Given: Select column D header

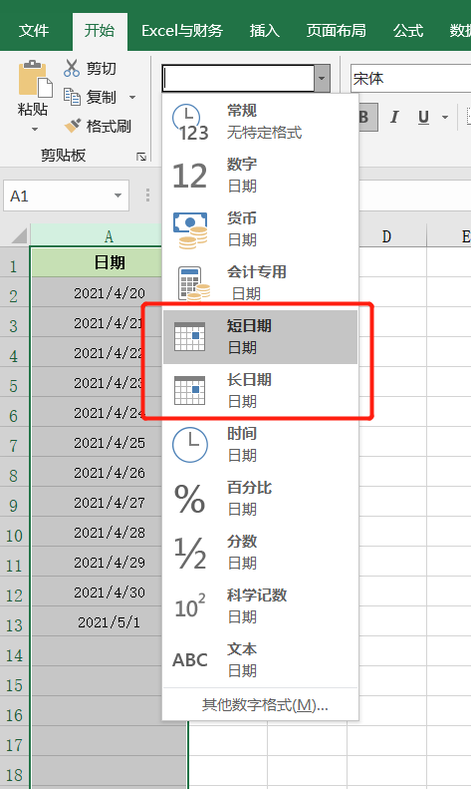Looking at the screenshot, I should tap(386, 235).
